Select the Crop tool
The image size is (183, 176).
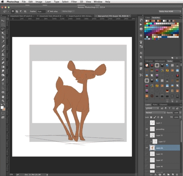(x=3, y=37)
